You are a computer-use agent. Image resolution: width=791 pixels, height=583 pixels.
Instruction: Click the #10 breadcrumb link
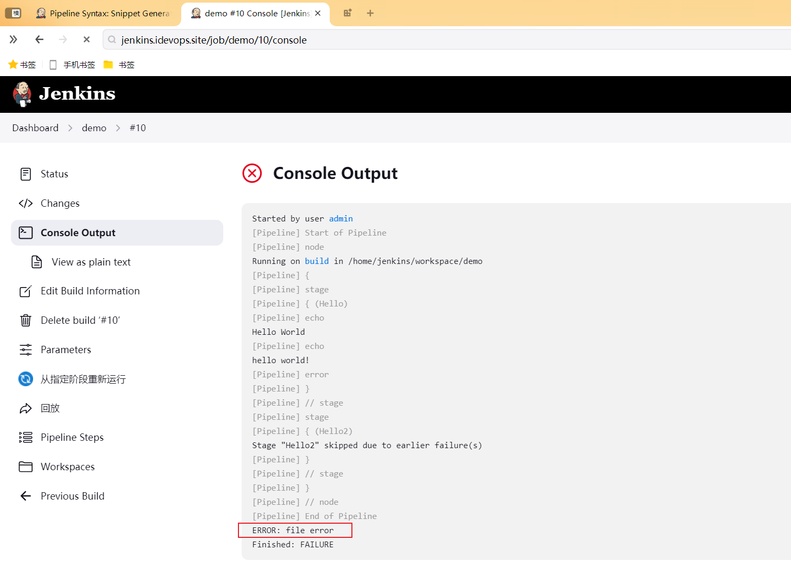(x=138, y=128)
